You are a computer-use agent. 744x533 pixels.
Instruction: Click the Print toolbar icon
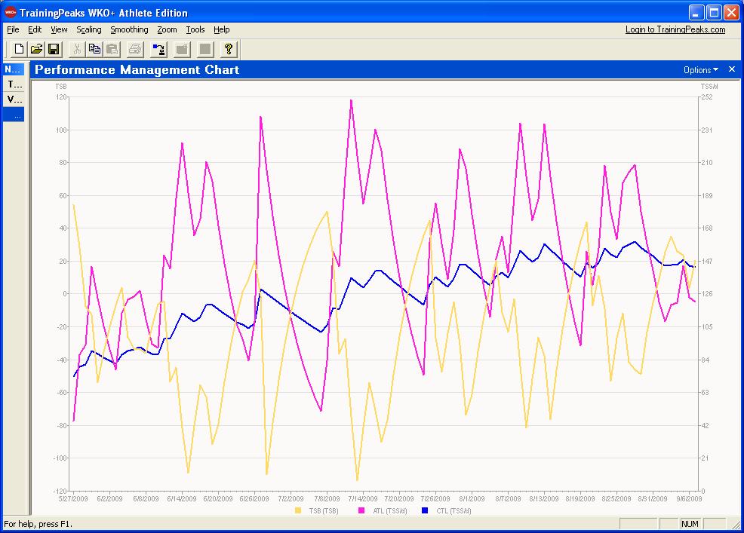(135, 49)
